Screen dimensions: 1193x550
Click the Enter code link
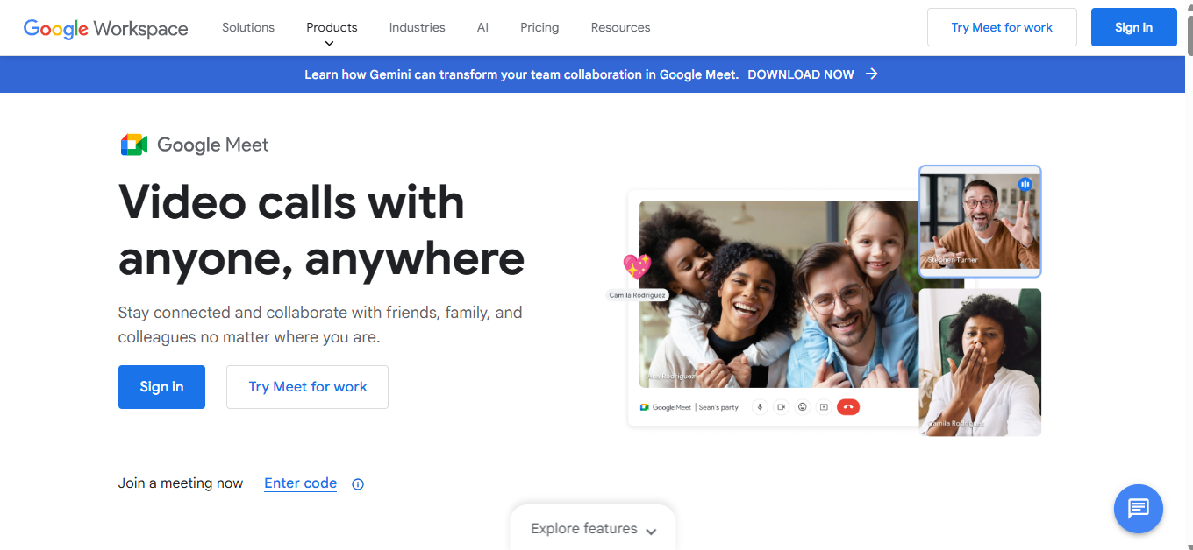[x=301, y=483]
